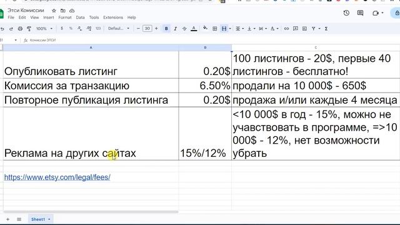
Task: Open the Default font dropdown
Action: coord(119,29)
